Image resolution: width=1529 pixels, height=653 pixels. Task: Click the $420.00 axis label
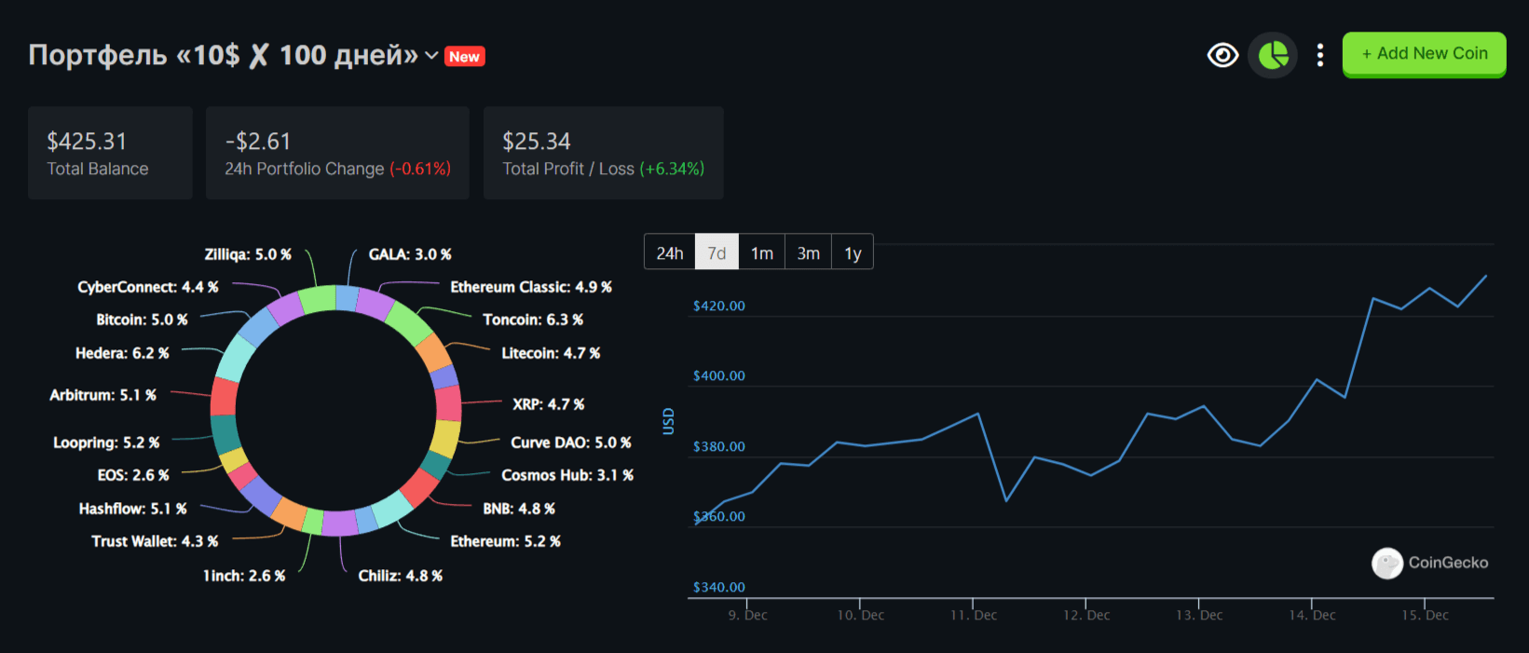[x=719, y=306]
